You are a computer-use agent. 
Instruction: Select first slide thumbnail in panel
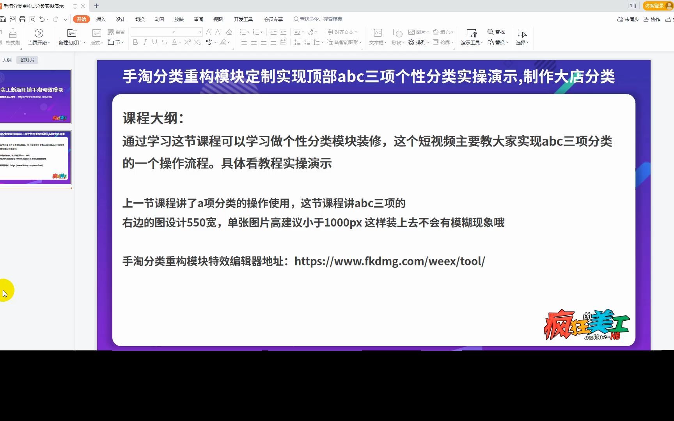[x=35, y=96]
